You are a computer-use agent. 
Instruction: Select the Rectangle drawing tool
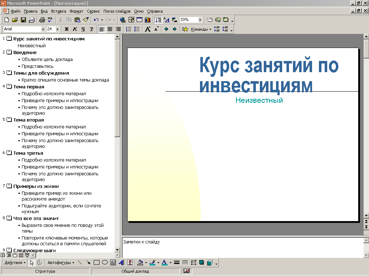tap(97, 263)
